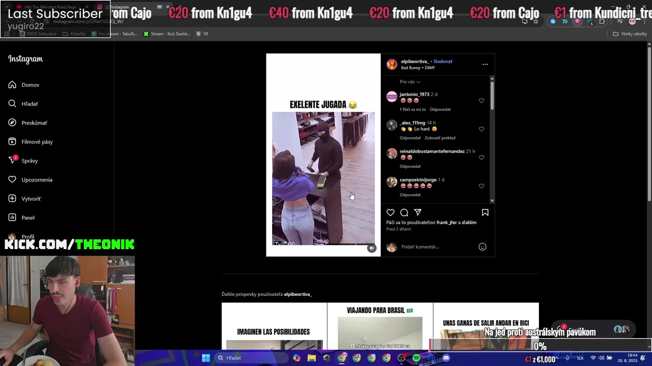This screenshot has width=652, height=366.
Task: Bookmark page with the star icon
Action: pyautogui.click(x=536, y=21)
